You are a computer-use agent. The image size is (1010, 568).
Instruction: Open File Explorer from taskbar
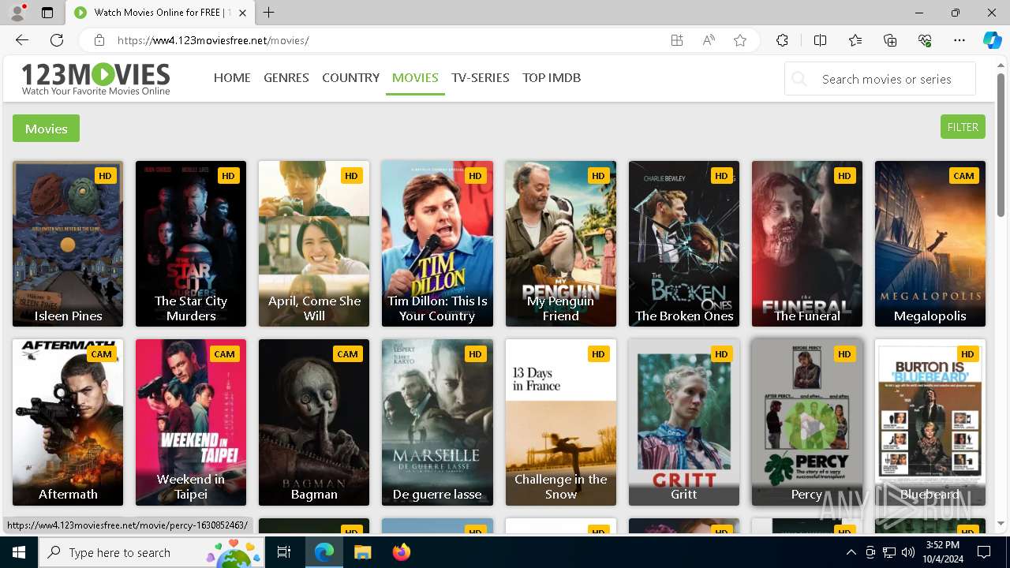(x=362, y=552)
